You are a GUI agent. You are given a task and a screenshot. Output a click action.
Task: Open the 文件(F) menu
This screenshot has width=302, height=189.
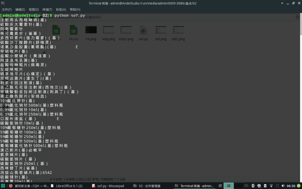pyautogui.click(x=7, y=9)
